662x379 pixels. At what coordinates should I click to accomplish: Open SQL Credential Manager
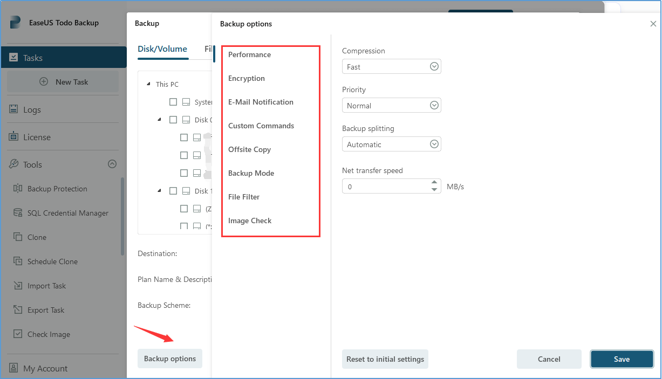point(67,212)
